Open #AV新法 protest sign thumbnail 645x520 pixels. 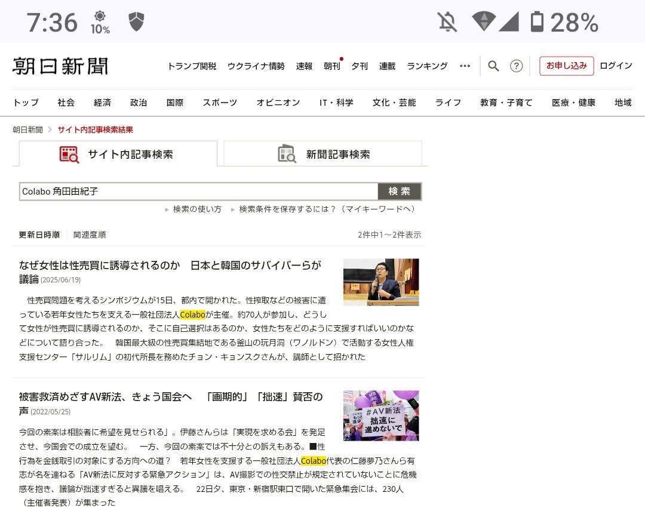click(381, 416)
